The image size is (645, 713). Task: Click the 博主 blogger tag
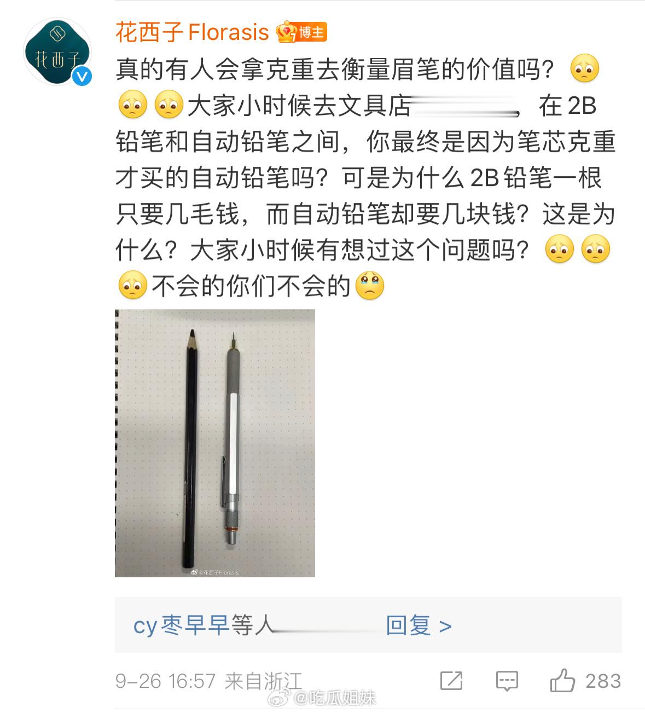tap(312, 32)
